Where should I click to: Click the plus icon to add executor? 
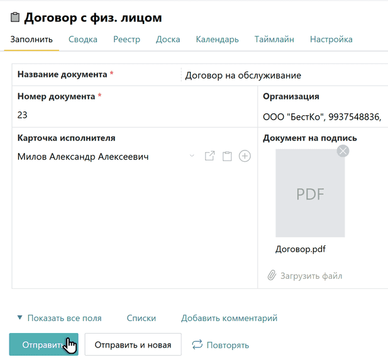click(x=245, y=156)
